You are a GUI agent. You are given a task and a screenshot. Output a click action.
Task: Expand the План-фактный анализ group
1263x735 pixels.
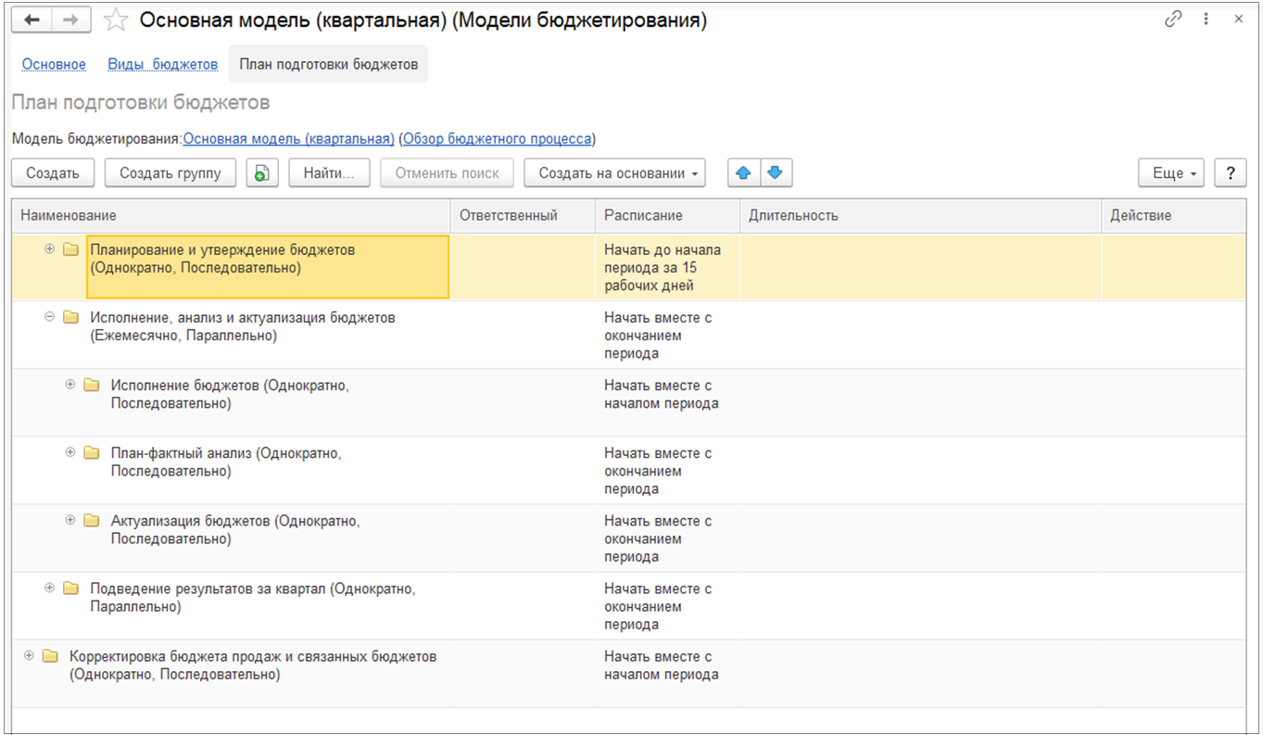70,452
